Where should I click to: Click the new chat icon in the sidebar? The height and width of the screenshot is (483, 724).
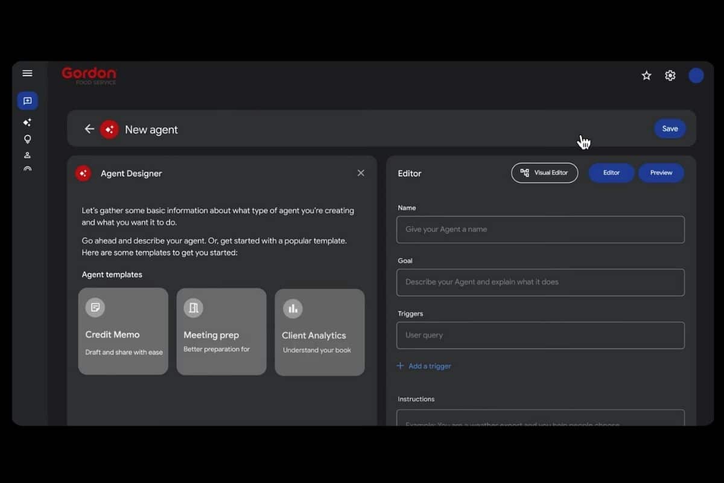(27, 101)
